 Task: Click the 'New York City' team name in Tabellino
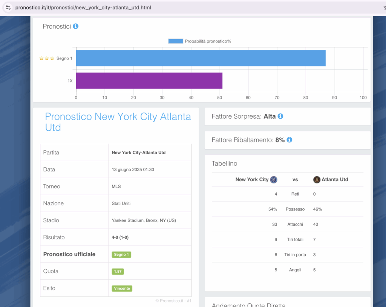click(252, 180)
